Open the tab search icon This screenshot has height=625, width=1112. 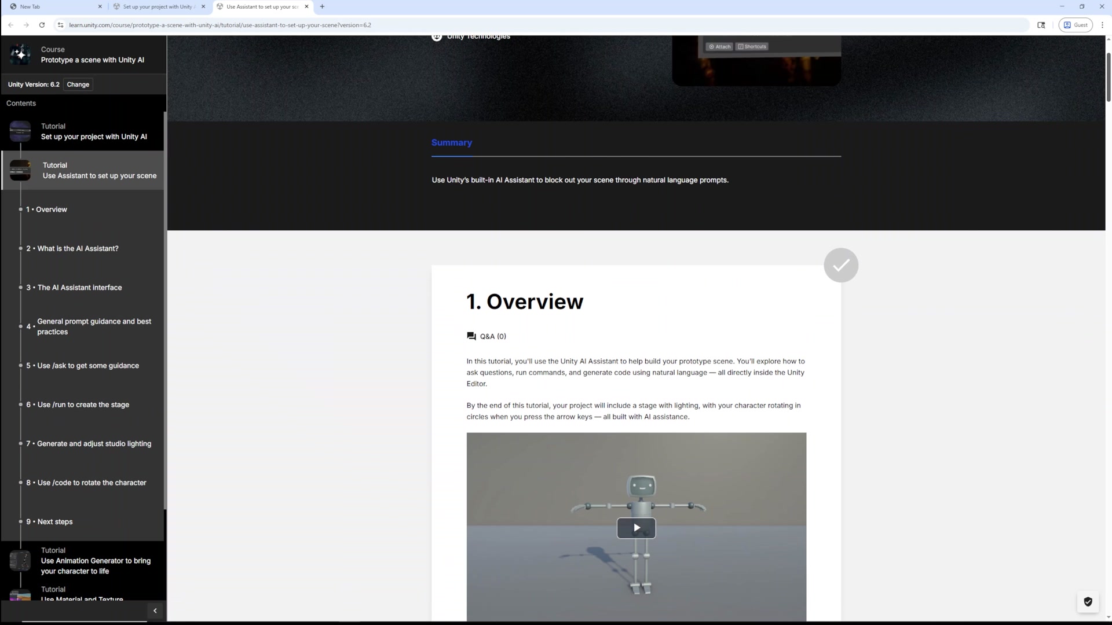(1041, 25)
